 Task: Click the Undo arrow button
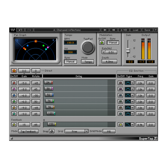(x=20, y=30)
